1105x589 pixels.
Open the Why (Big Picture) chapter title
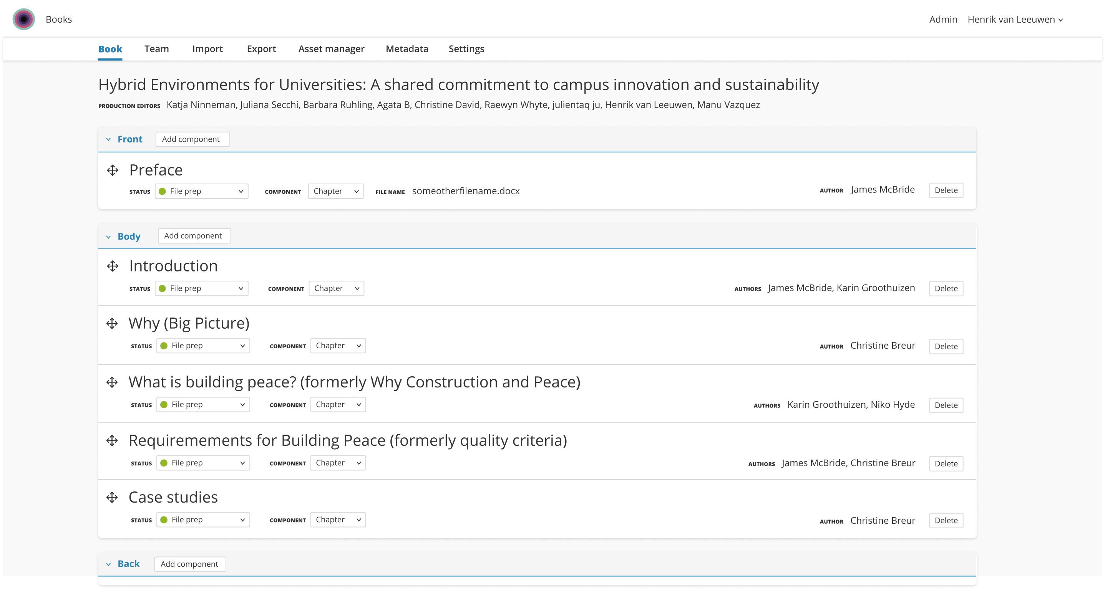(x=189, y=323)
